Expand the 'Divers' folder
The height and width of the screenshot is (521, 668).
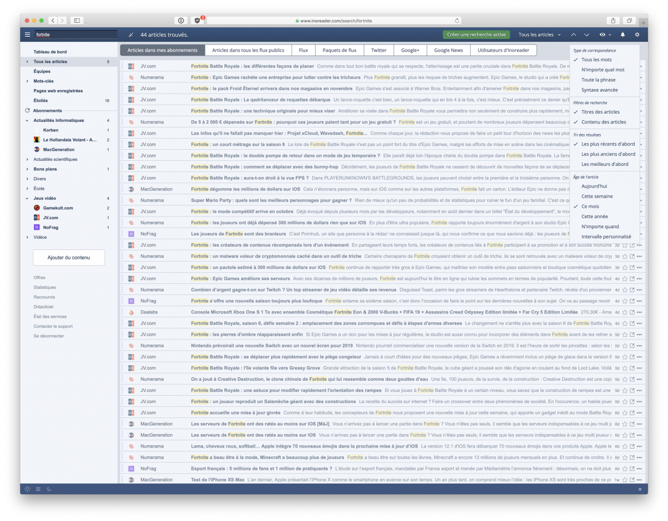[27, 179]
